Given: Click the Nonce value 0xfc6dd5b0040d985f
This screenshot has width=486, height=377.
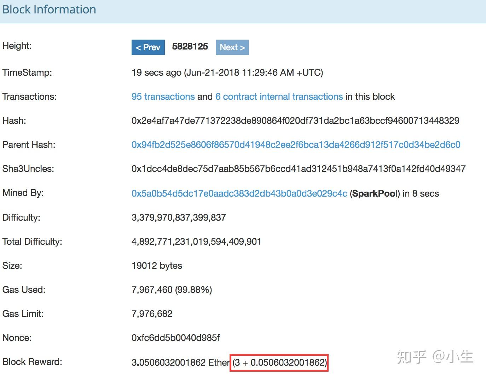Looking at the screenshot, I should pyautogui.click(x=175, y=338).
